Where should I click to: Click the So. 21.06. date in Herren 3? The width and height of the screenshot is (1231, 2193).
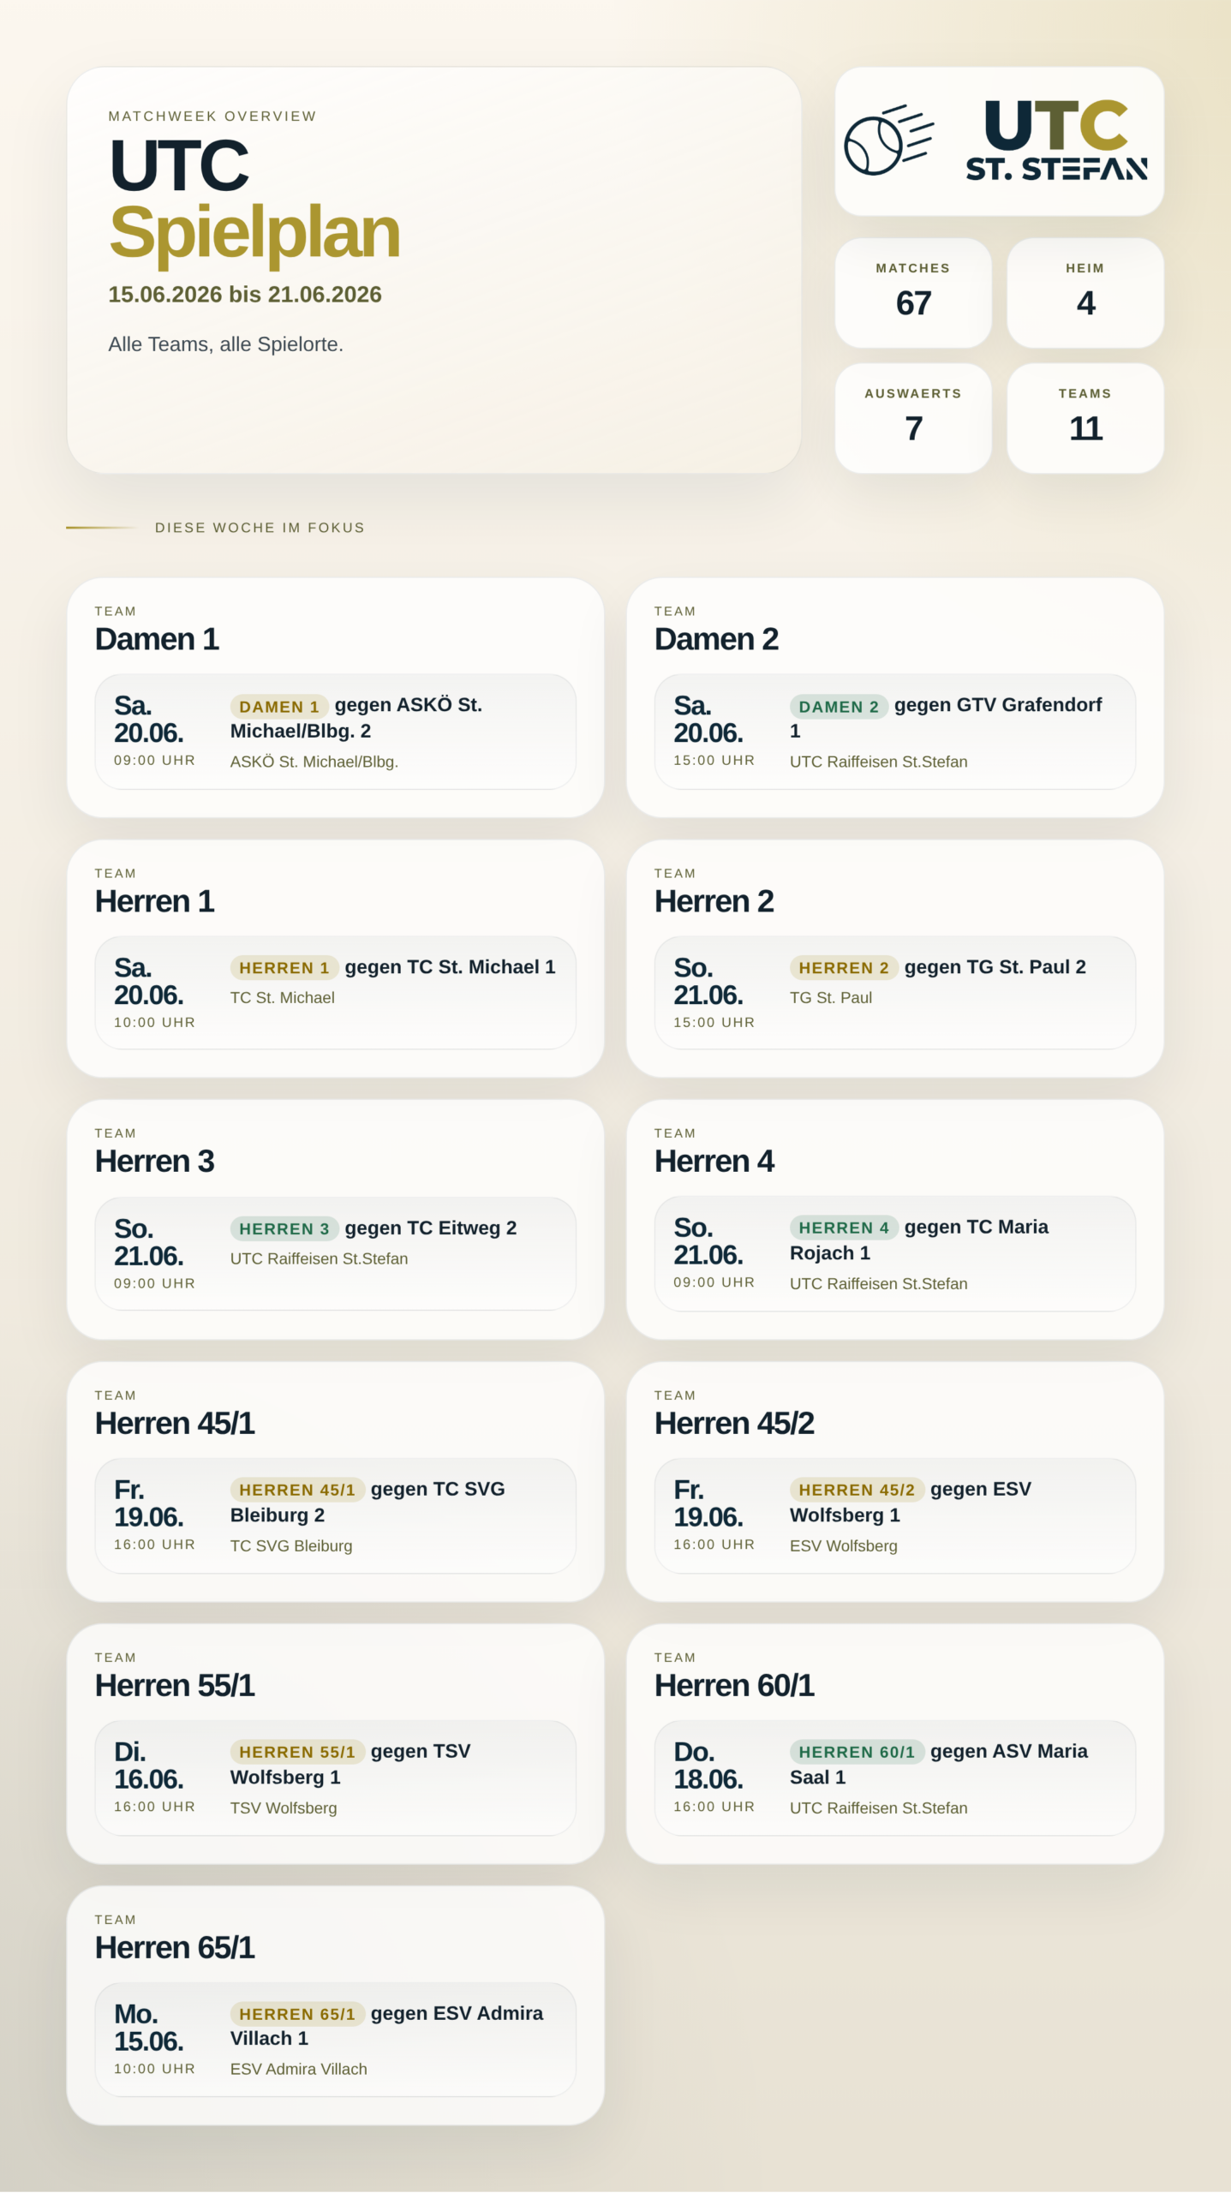point(149,1242)
